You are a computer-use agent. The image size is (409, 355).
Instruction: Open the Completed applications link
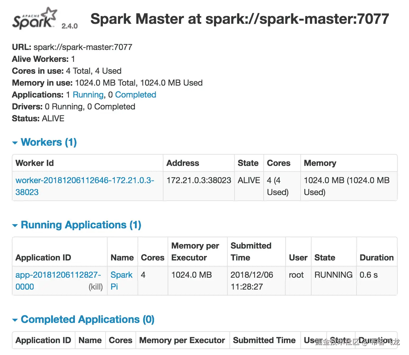click(x=136, y=95)
